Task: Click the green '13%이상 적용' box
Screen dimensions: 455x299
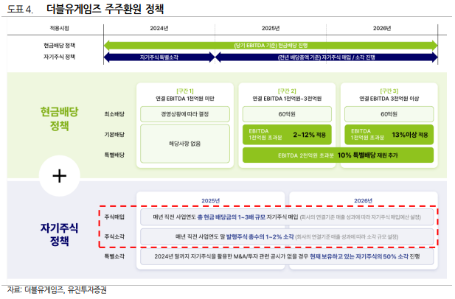Action: click(389, 135)
